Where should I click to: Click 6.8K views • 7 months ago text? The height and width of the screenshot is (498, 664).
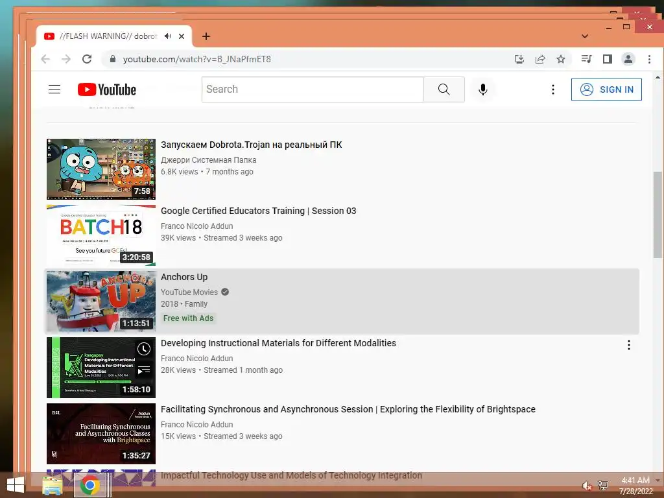point(207,171)
